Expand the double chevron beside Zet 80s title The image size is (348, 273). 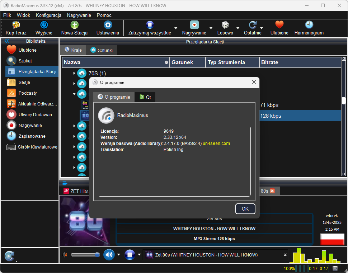click(x=285, y=255)
